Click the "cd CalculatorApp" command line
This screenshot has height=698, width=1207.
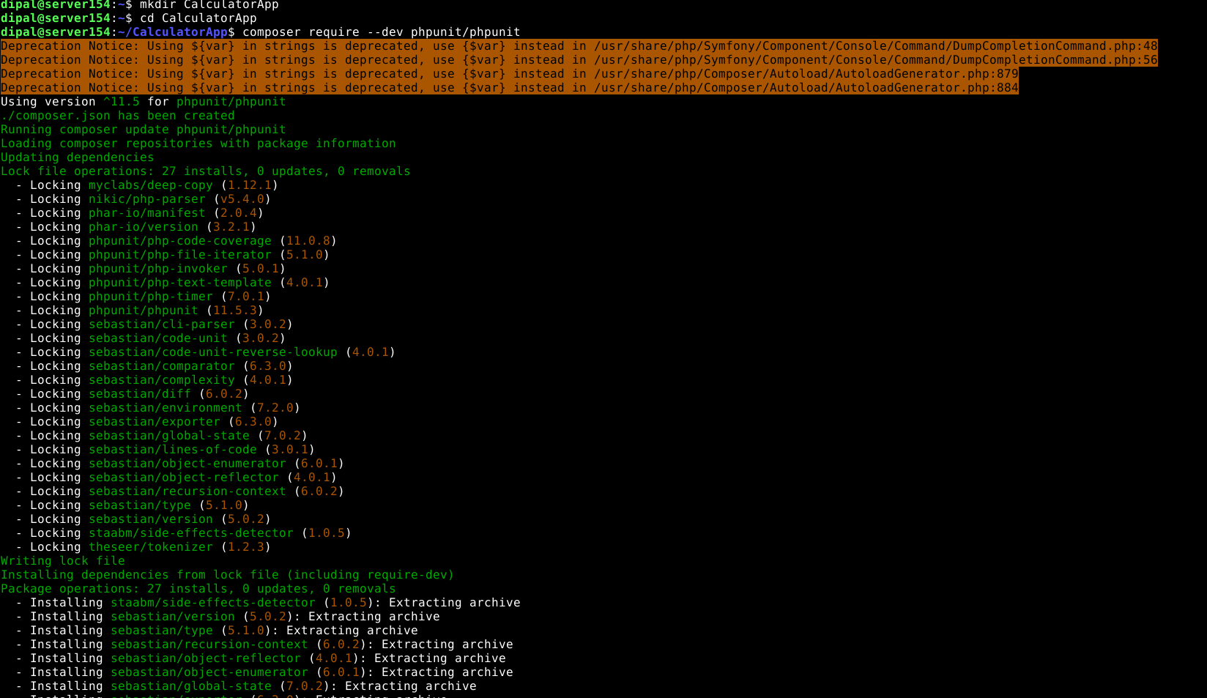point(198,18)
